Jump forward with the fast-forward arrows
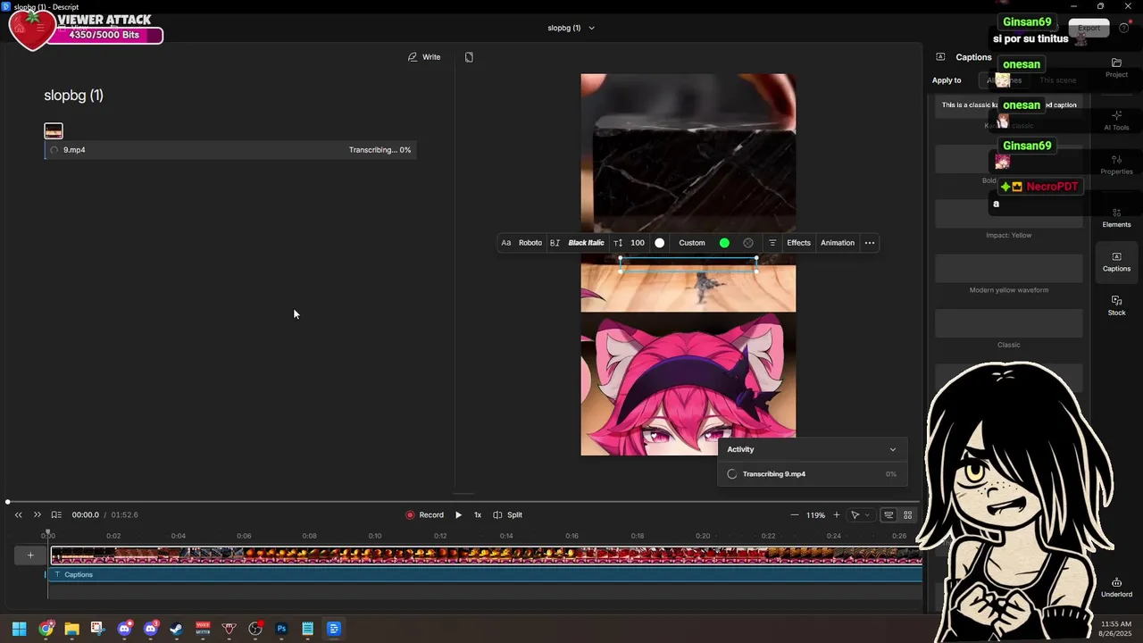1143x643 pixels. click(x=37, y=514)
